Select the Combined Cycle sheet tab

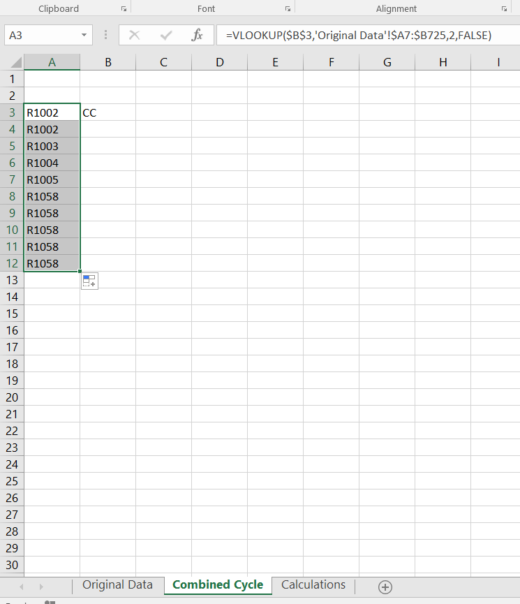(x=218, y=584)
